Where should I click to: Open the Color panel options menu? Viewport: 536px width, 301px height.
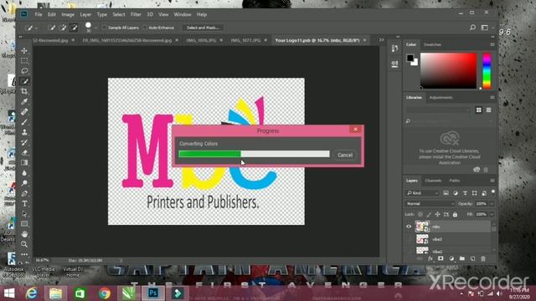tap(492, 44)
